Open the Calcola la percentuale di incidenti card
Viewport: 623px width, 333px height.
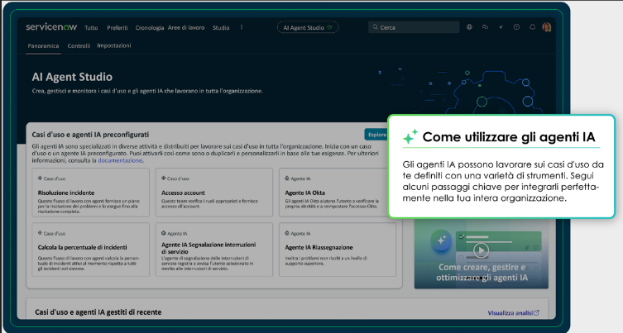(x=90, y=250)
